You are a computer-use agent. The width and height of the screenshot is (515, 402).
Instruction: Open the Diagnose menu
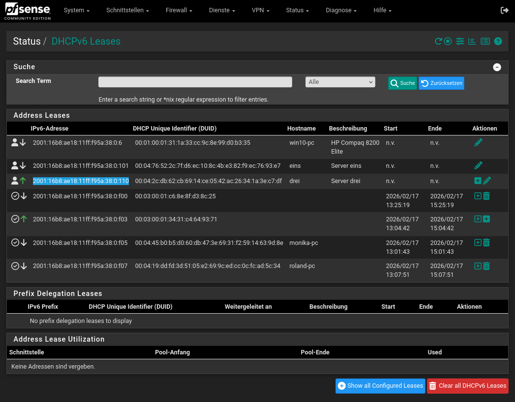[341, 10]
